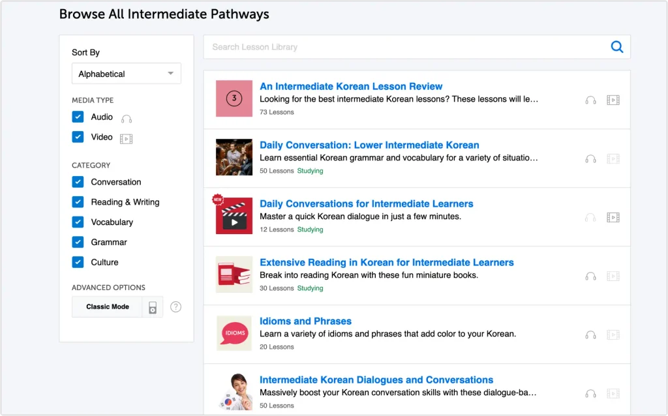Click video icon for Daily Conversation: Lower Intermediate
The image size is (668, 416).
[x=613, y=159]
